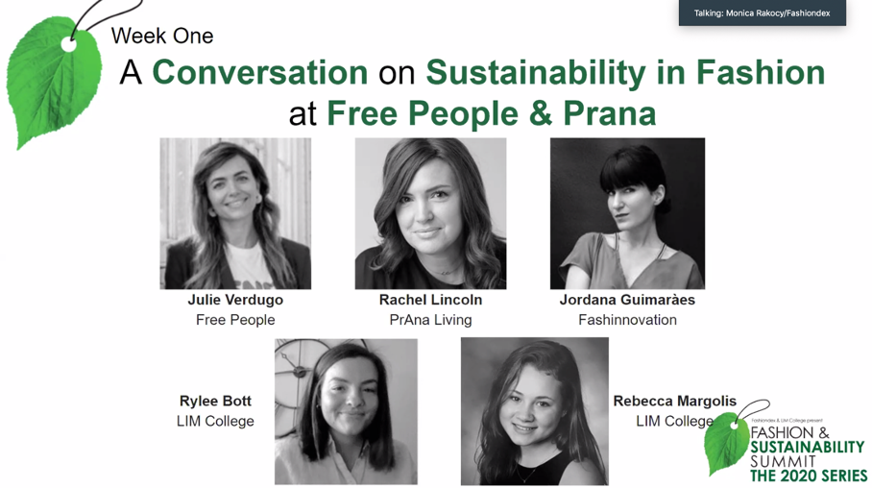This screenshot has height=488, width=872.
Task: Select the Fashinnovation caption
Action: click(x=627, y=320)
